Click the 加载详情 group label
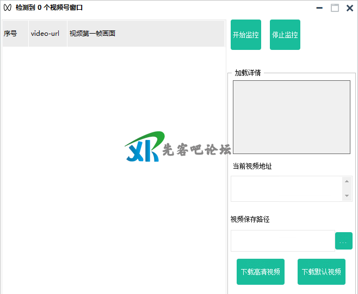This screenshot has width=358, height=294. tap(248, 73)
